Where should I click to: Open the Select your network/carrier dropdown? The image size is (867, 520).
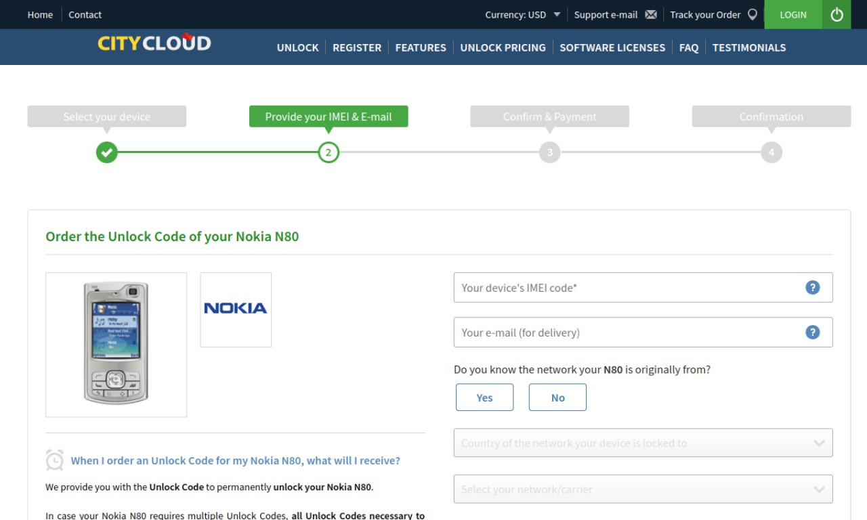(x=643, y=489)
